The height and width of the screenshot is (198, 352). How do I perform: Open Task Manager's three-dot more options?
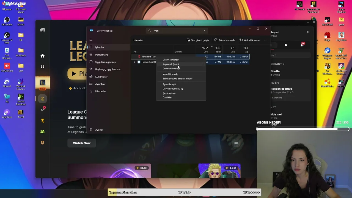point(266,40)
